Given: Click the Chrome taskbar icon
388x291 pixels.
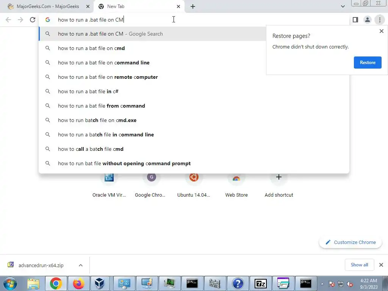Looking at the screenshot, I should coord(56,283).
